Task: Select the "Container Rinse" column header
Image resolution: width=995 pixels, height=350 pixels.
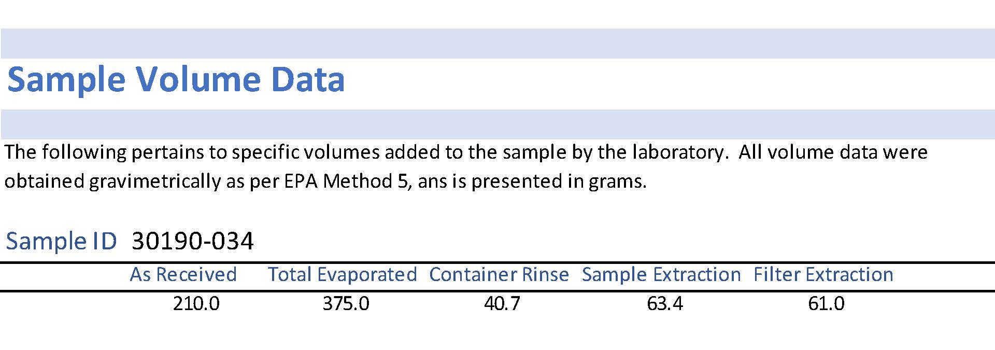Action: click(x=499, y=274)
